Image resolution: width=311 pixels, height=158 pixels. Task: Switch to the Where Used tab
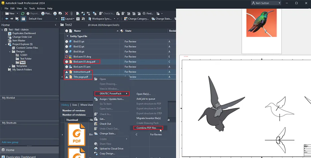[86, 105]
